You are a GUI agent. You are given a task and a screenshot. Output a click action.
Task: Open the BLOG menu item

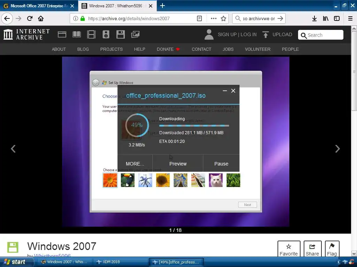(83, 49)
